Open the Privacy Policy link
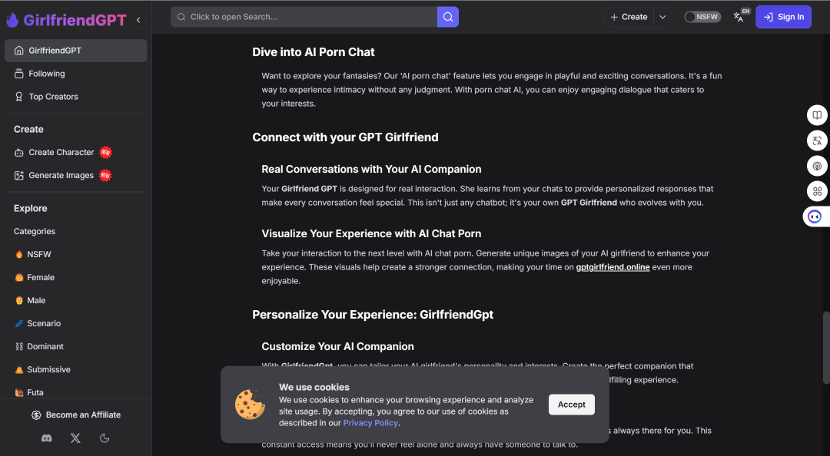830x456 pixels. [370, 423]
